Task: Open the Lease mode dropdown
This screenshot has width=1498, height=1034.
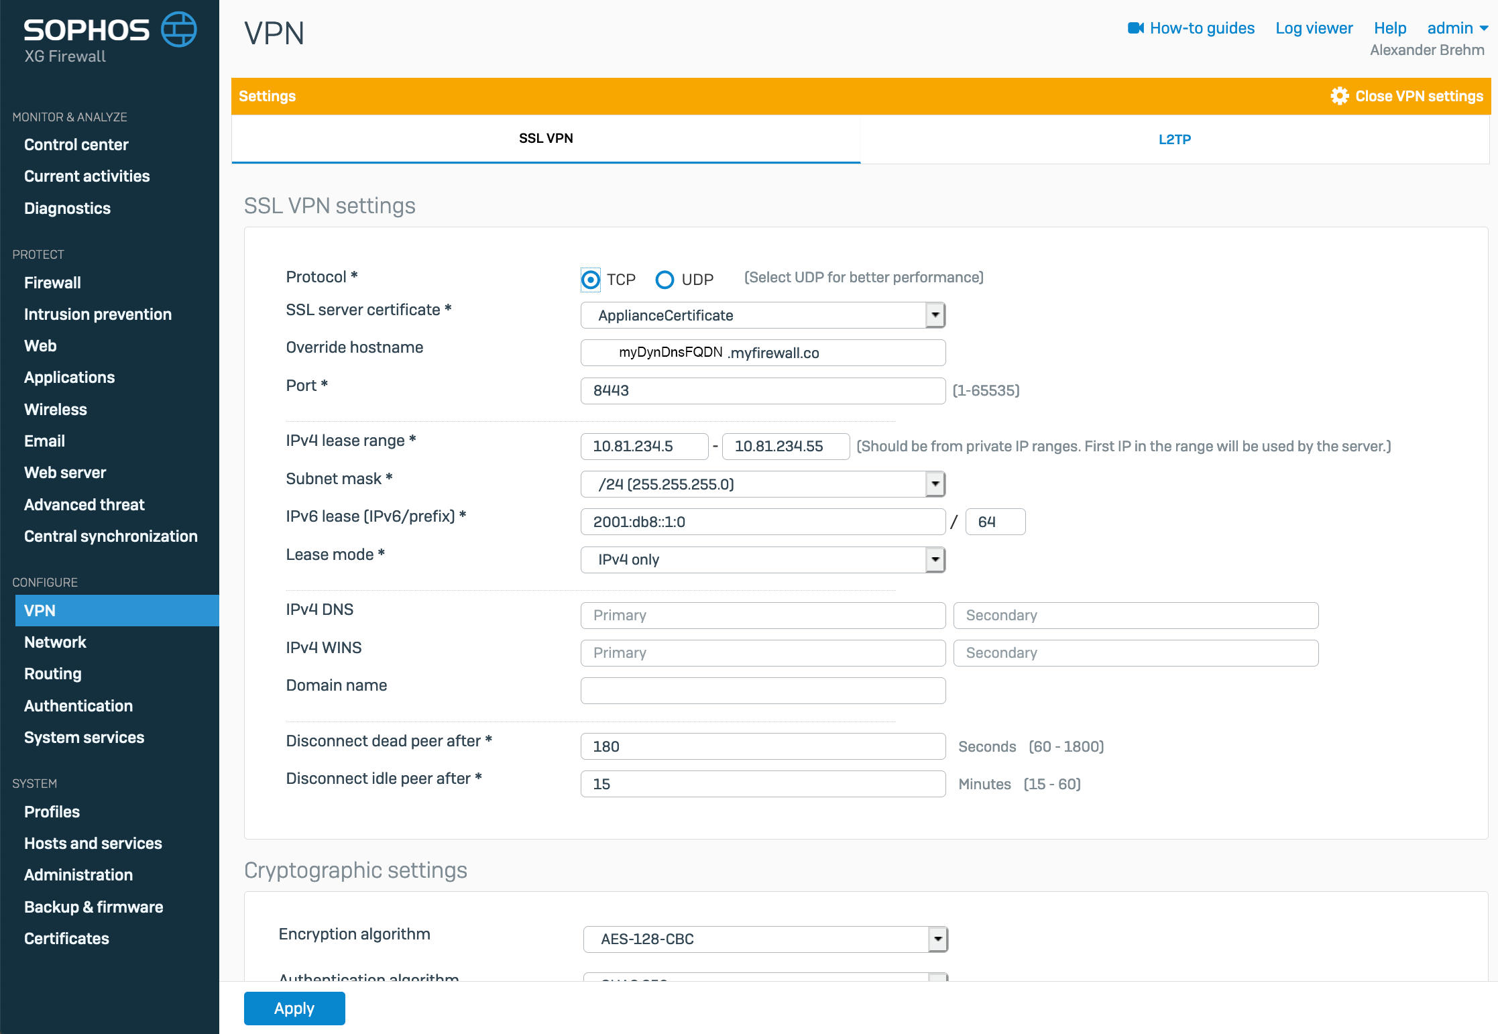Action: coord(935,560)
